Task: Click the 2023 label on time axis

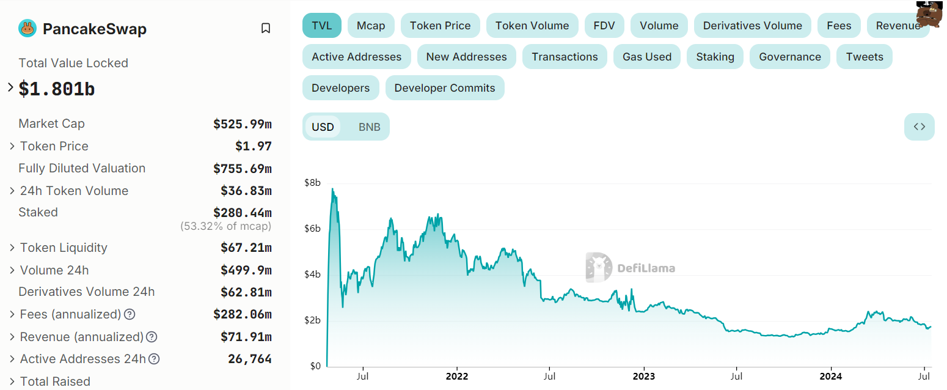Action: pyautogui.click(x=643, y=375)
